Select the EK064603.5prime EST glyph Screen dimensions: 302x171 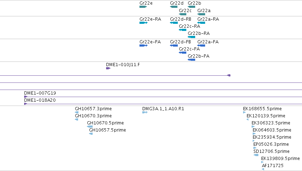pyautogui.click(x=254, y=134)
